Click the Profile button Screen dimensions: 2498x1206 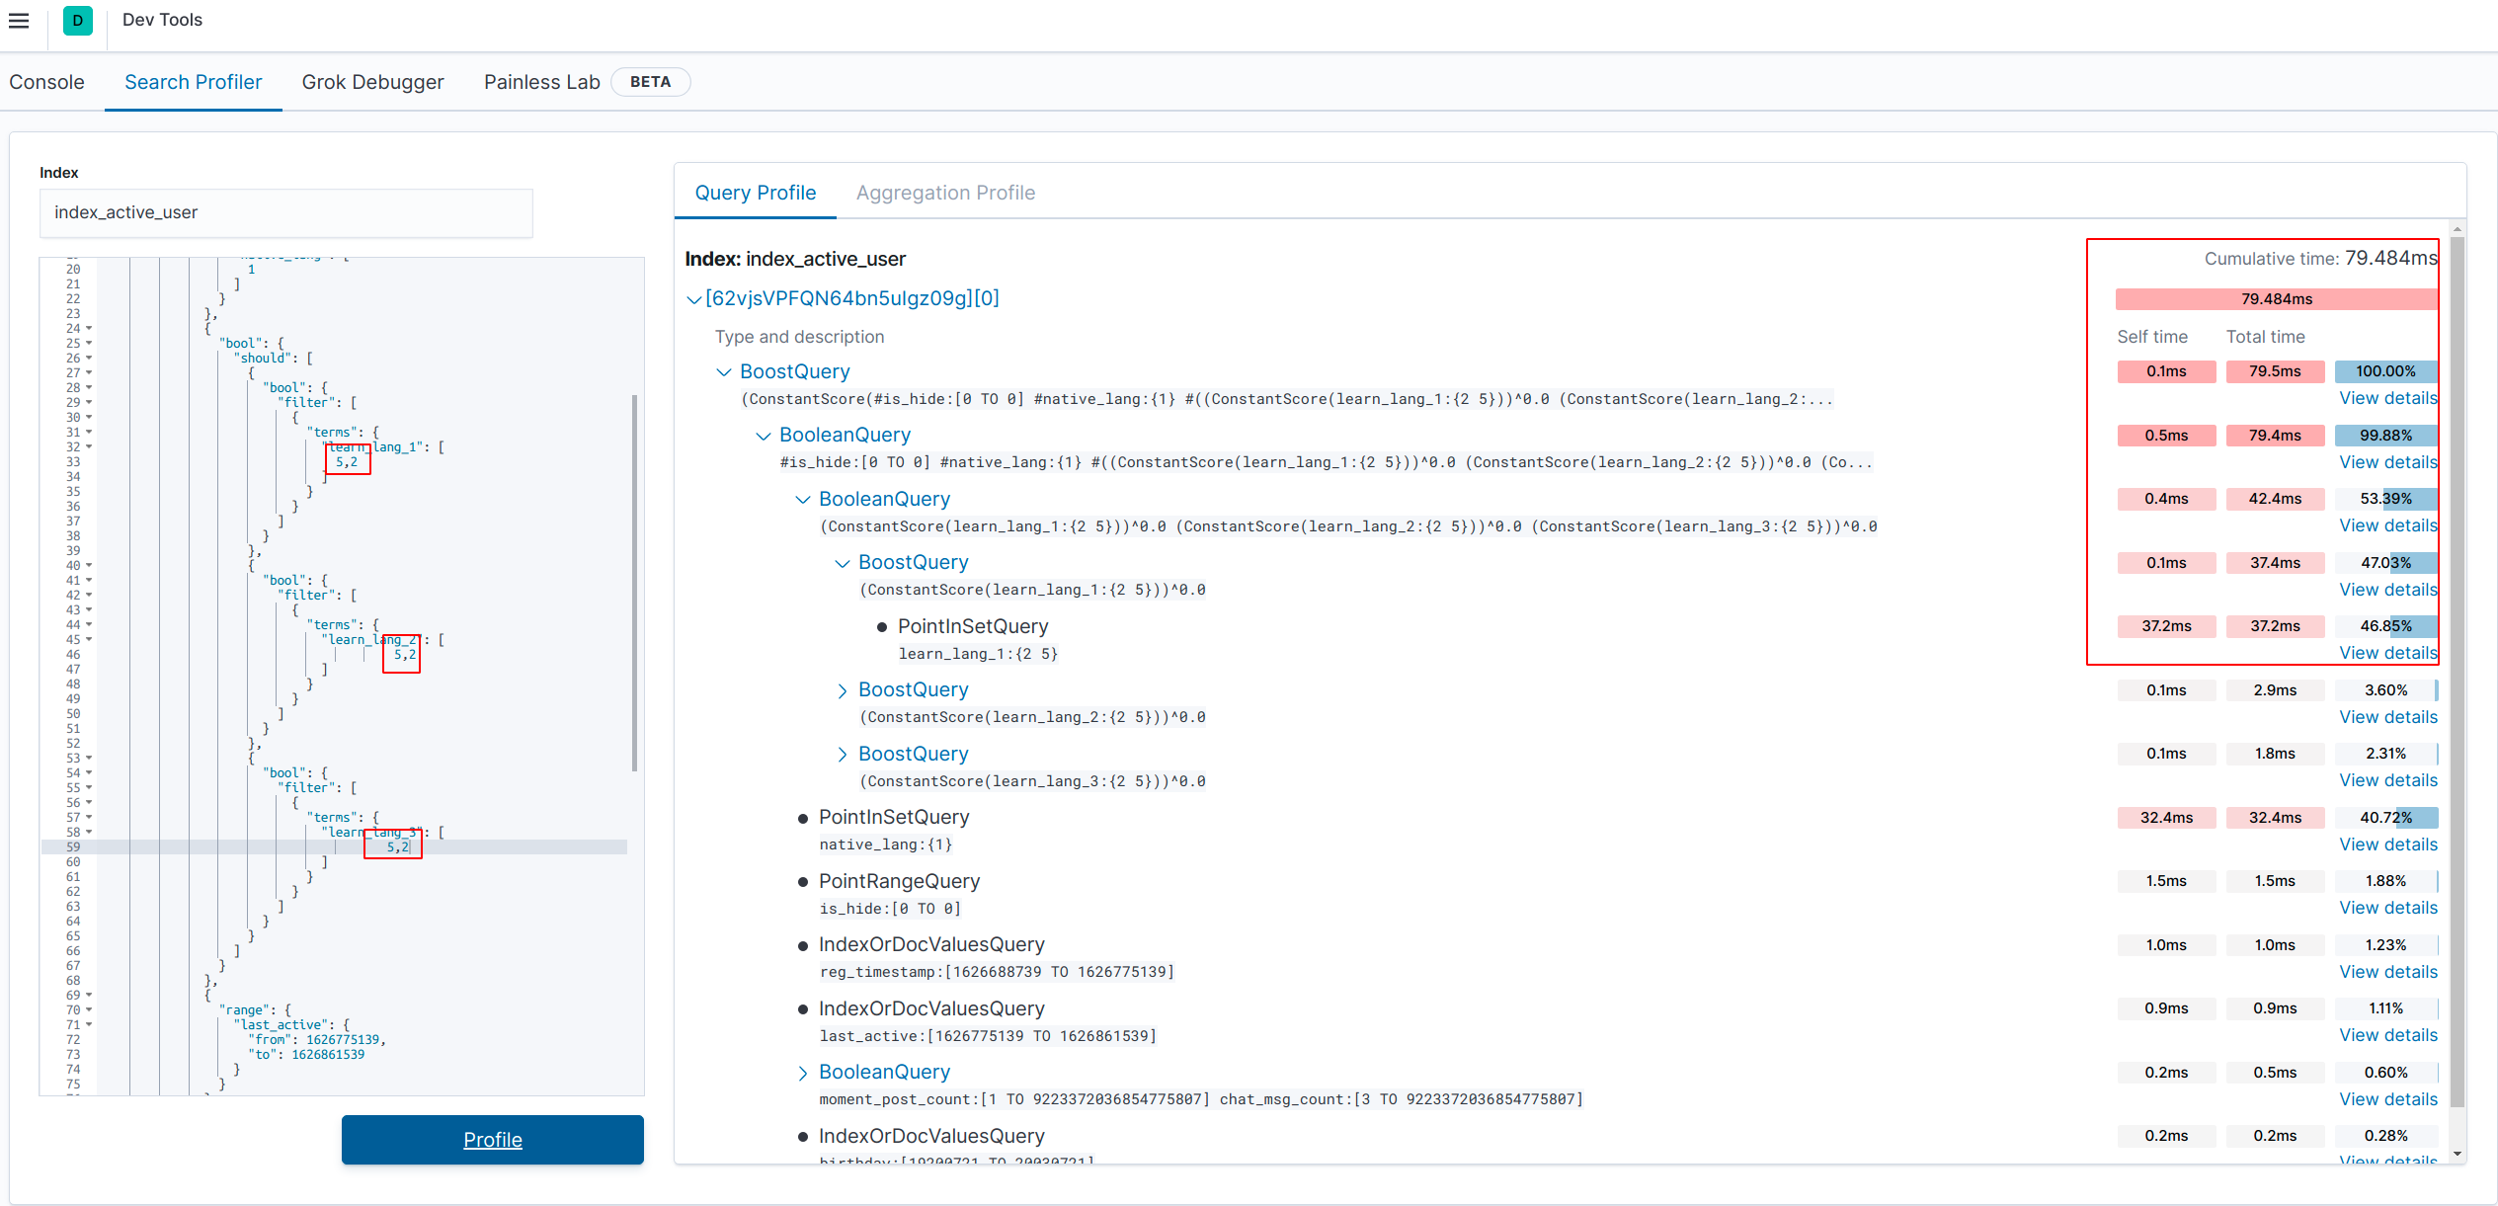tap(492, 1139)
